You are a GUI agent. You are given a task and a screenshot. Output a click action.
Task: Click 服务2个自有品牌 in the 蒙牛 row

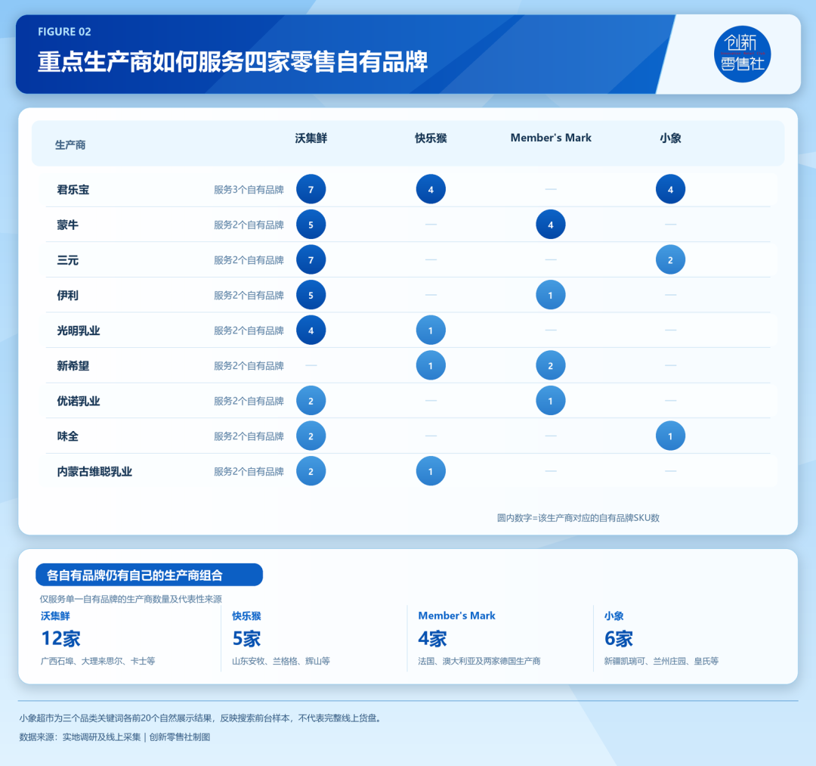249,225
